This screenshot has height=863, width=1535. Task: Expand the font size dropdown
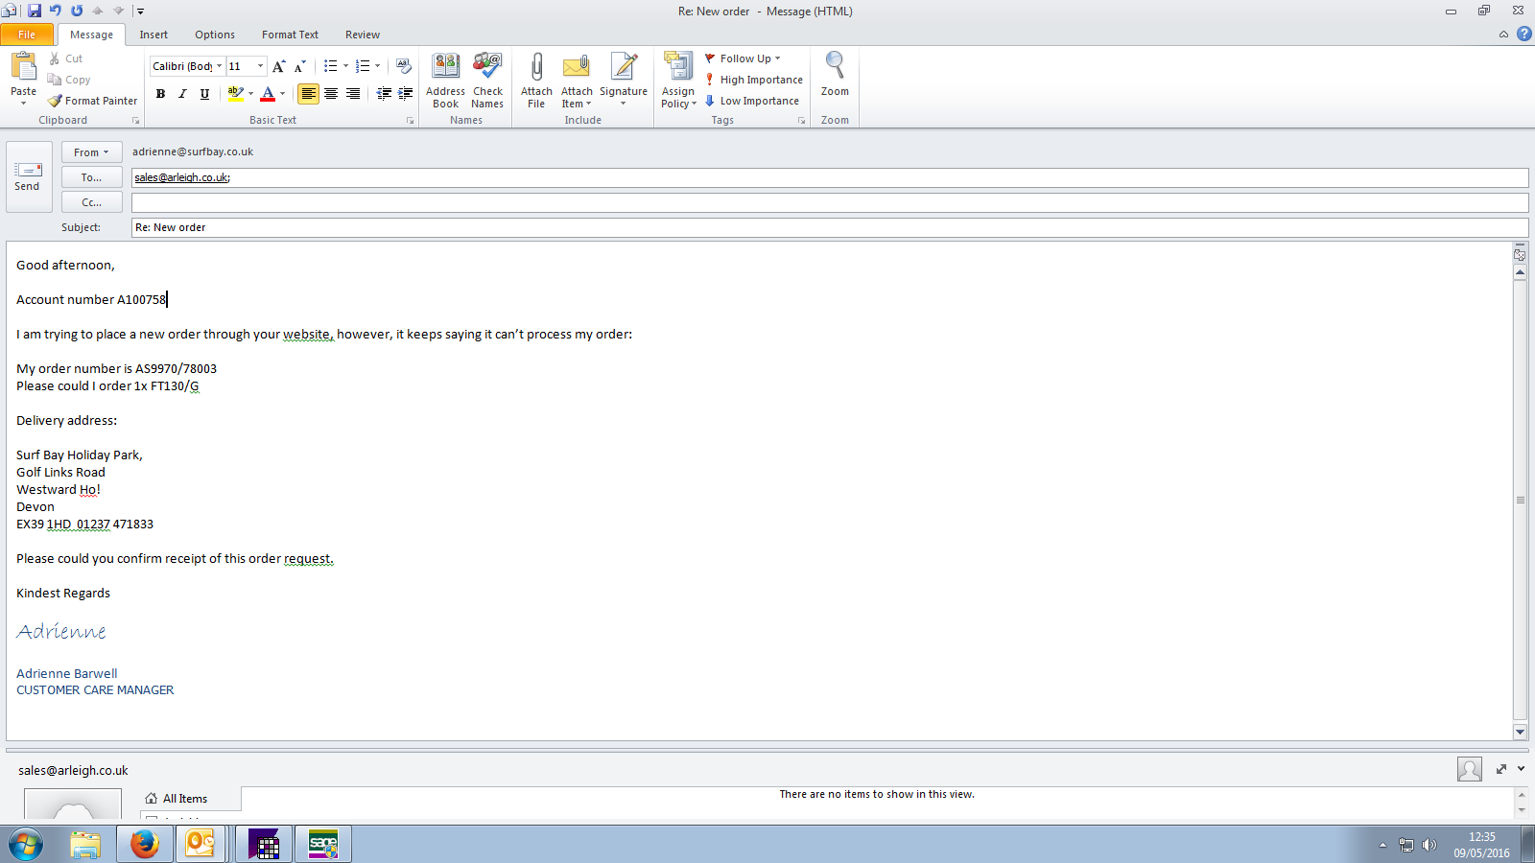coord(260,66)
